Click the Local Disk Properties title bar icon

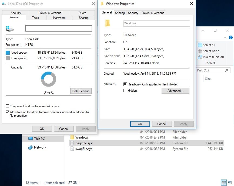coord(4,4)
